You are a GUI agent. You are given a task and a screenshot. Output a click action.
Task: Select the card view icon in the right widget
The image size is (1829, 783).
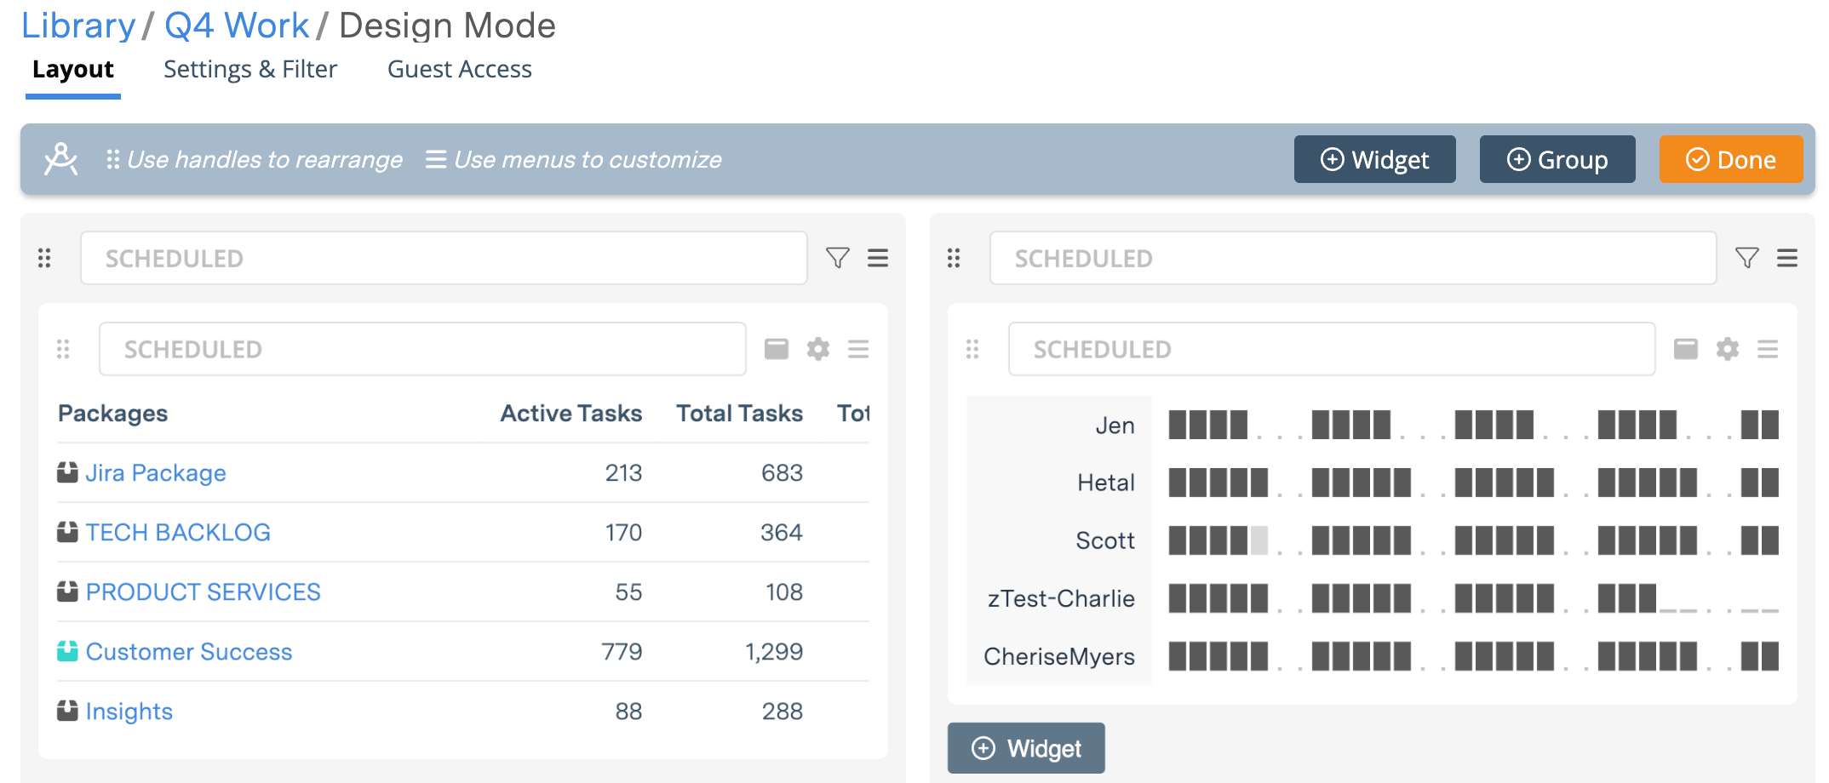click(x=1686, y=349)
